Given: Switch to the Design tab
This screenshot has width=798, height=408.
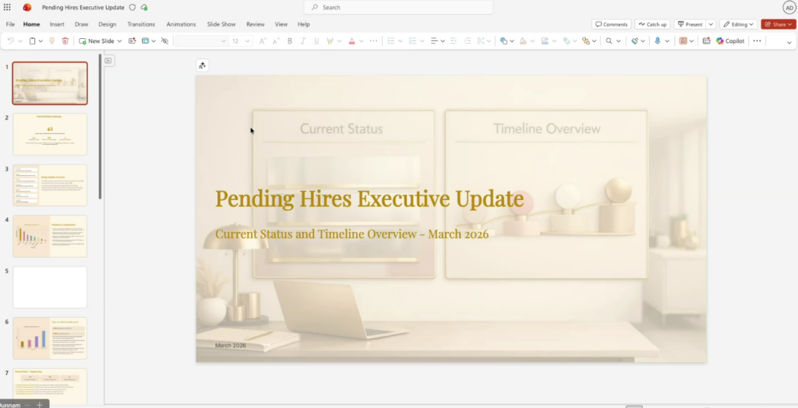Looking at the screenshot, I should coord(108,24).
